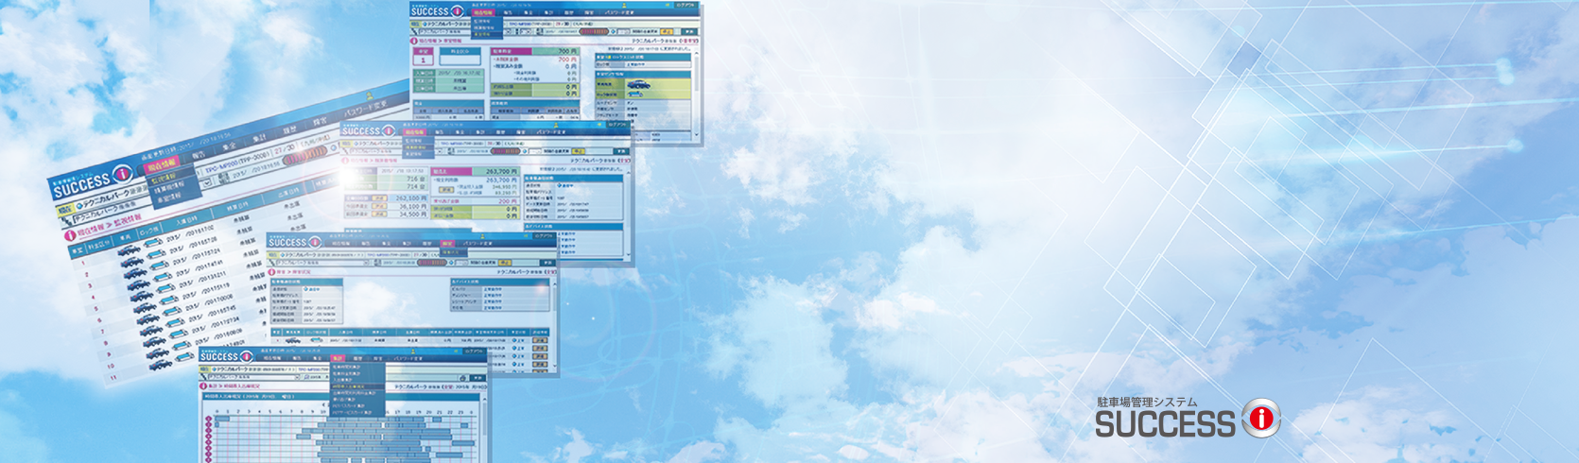Click the 263,700 円 total amount
This screenshot has width=1579, height=463.
(501, 171)
